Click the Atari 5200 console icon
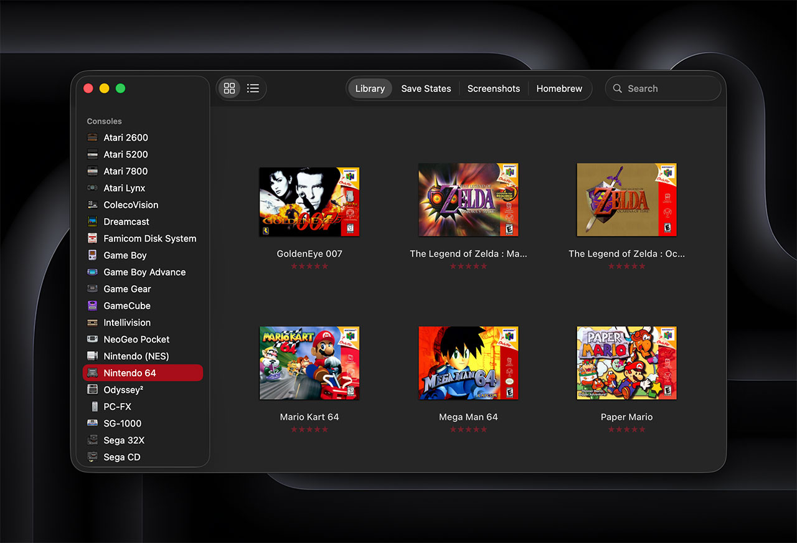 [92, 154]
